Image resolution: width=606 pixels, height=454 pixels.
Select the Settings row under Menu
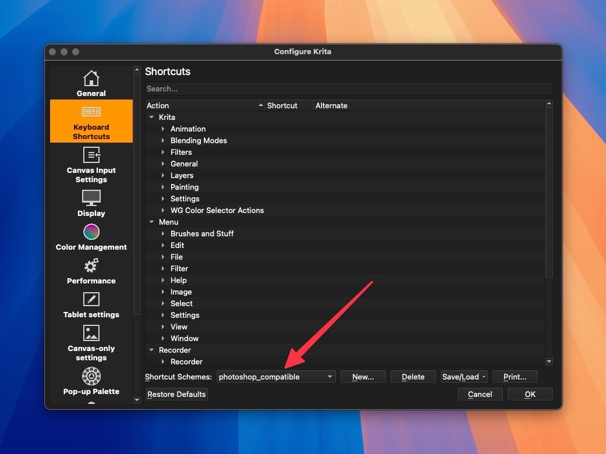tap(345, 315)
